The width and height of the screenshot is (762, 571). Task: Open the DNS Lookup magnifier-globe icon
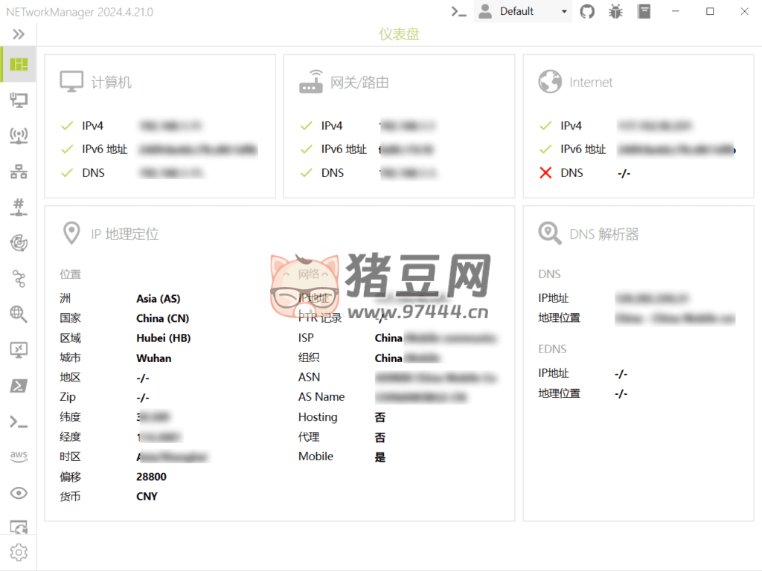pos(19,314)
